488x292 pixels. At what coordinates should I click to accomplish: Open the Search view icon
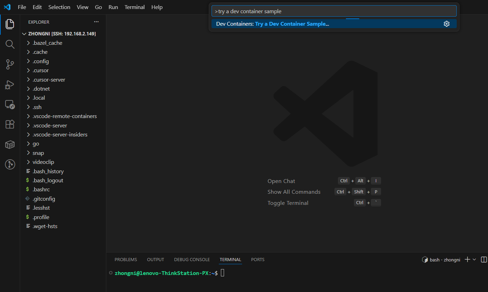10,44
